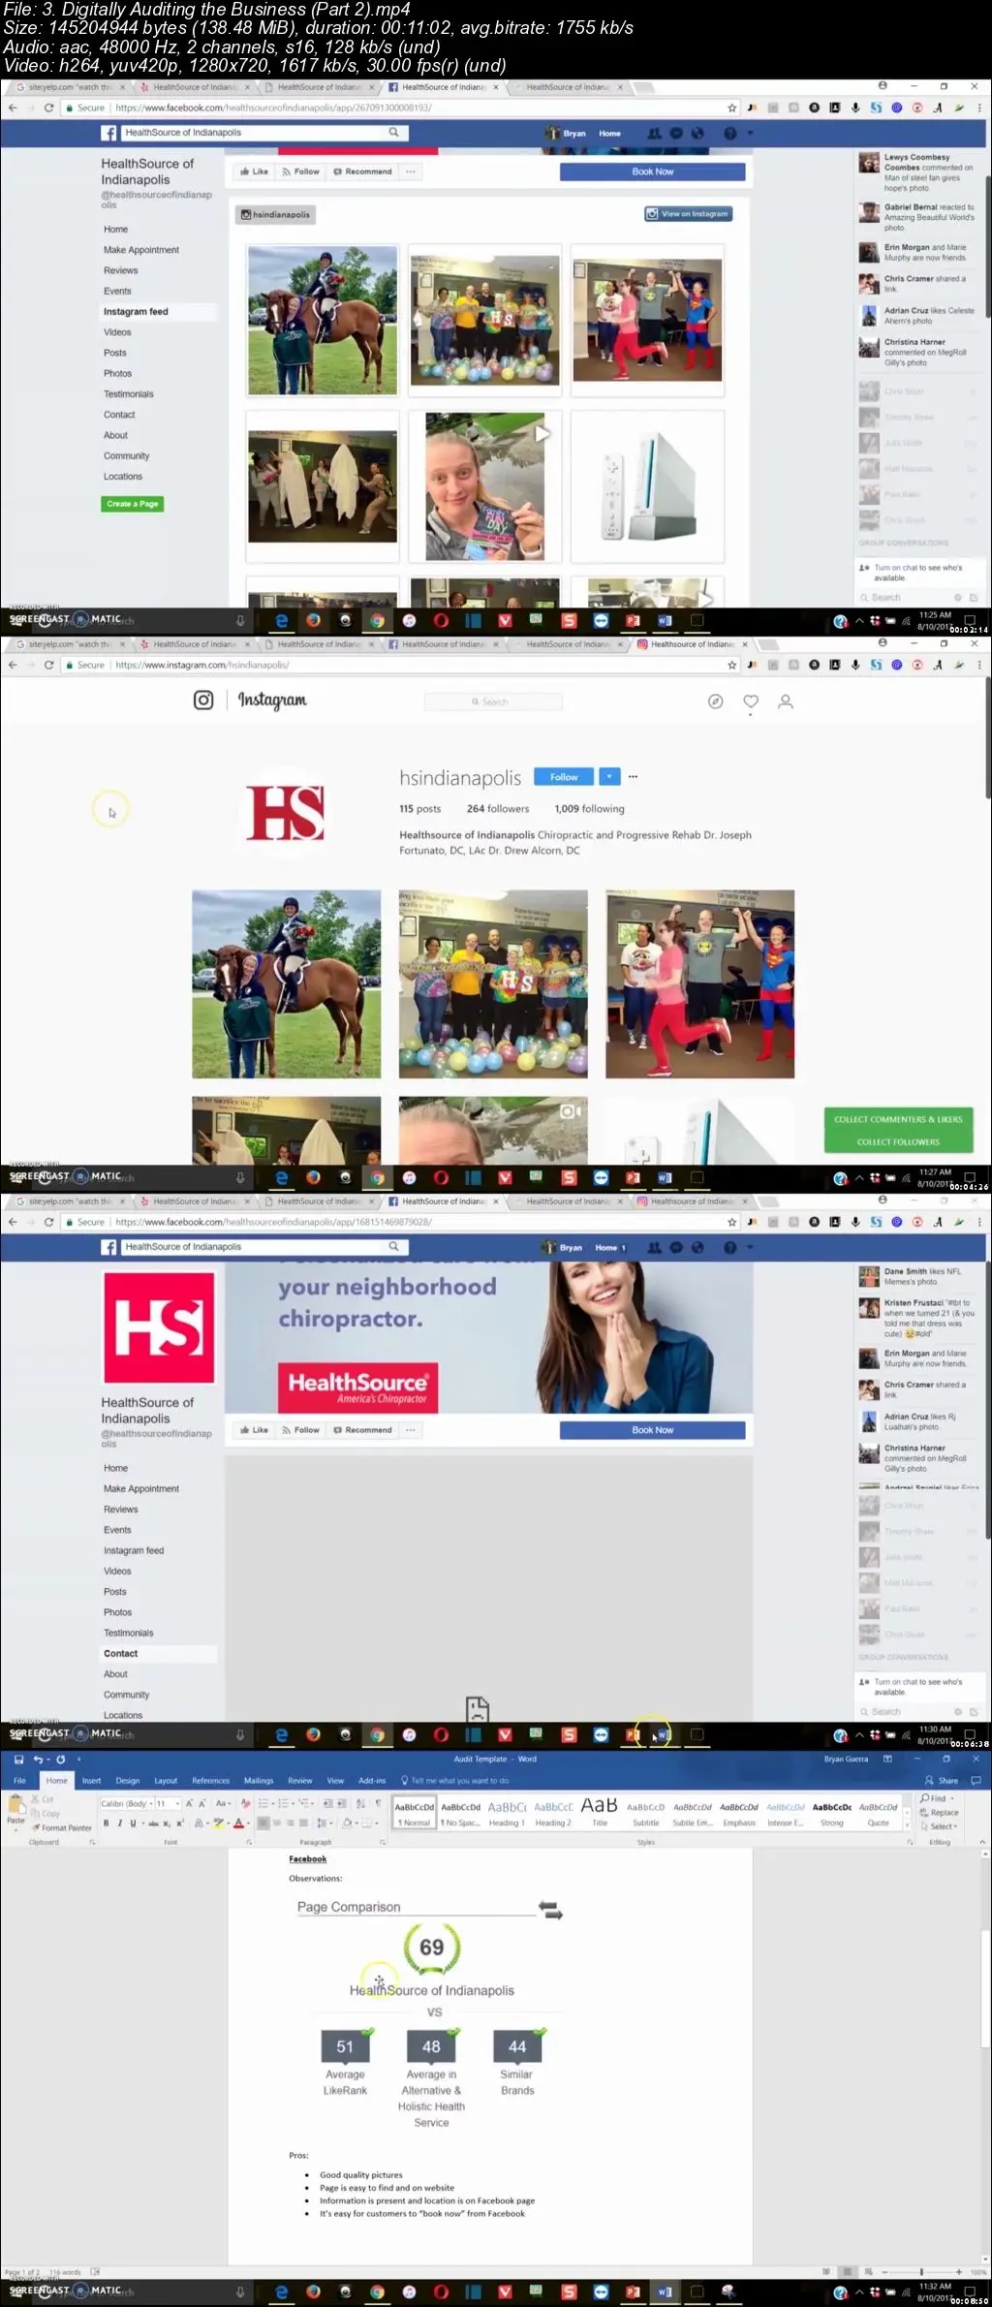Open Facebook messages icon on the Contact tab page
992x2307 pixels.
676,1247
